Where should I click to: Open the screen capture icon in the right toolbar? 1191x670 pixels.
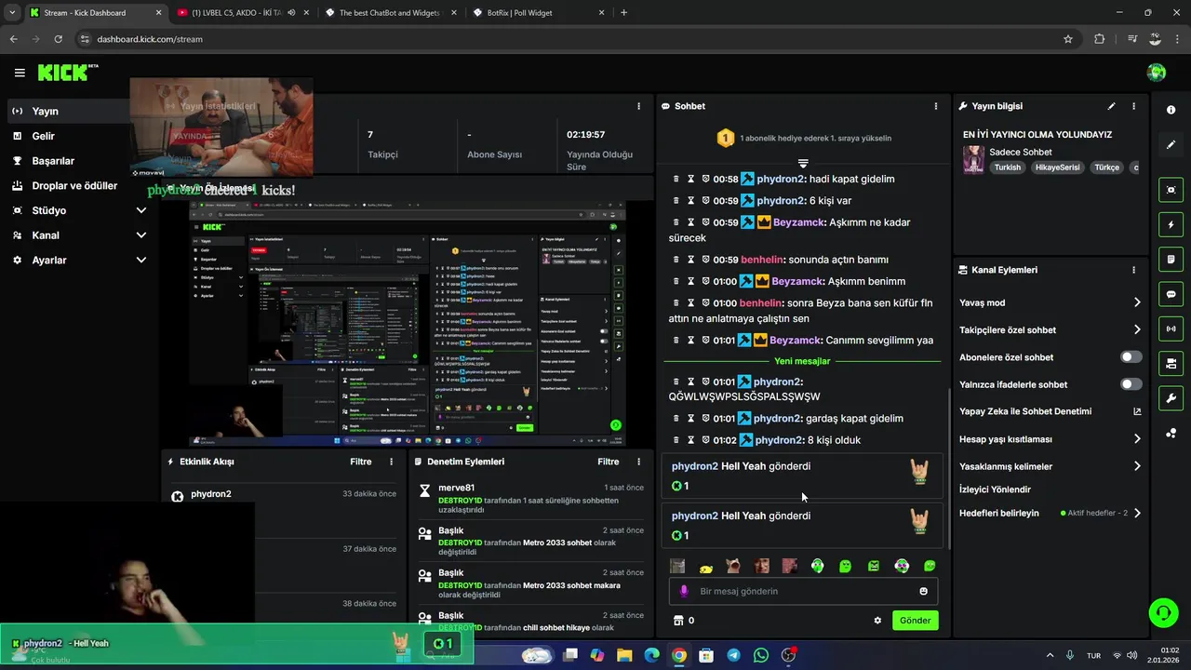pyautogui.click(x=1171, y=190)
